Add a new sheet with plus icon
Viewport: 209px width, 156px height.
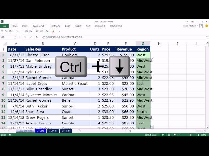click(x=79, y=131)
